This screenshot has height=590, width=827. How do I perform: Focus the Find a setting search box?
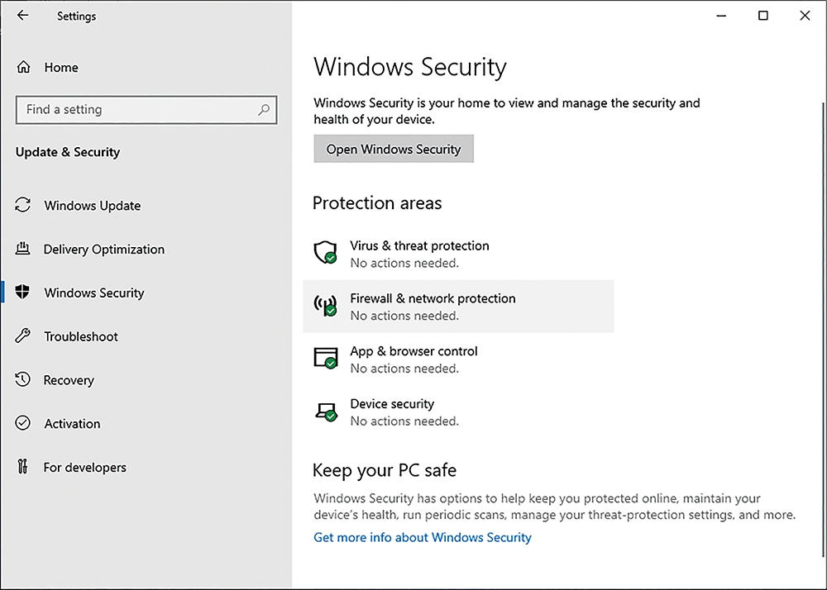[146, 110]
